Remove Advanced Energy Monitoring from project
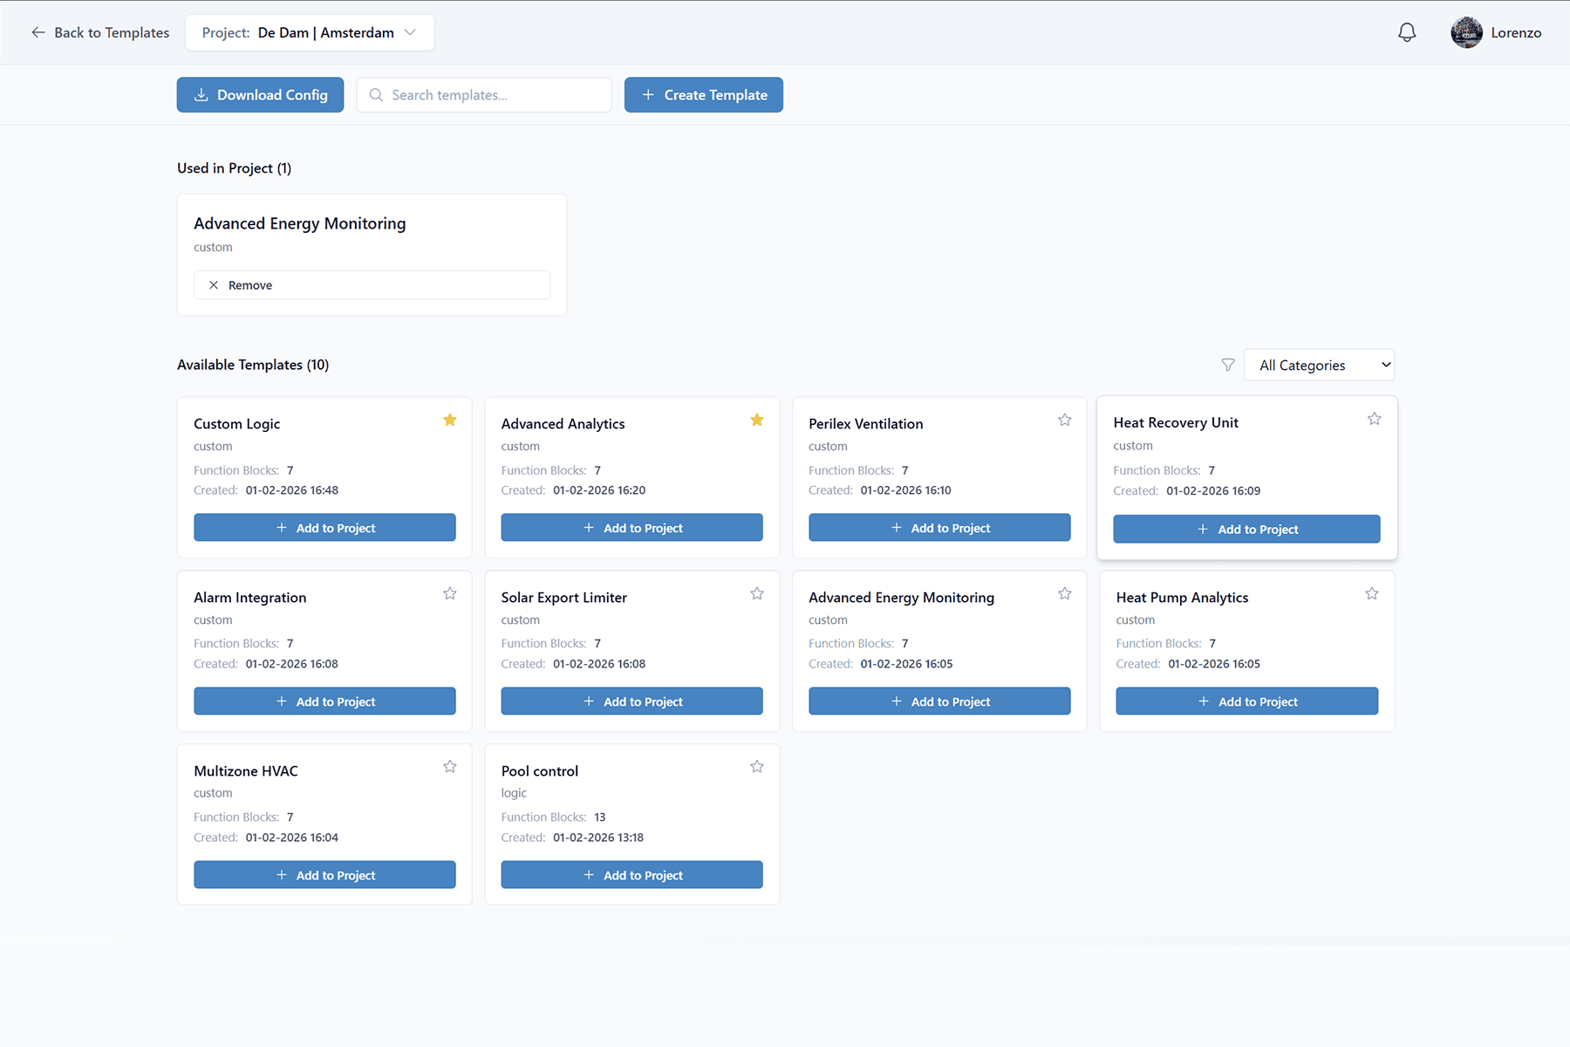The width and height of the screenshot is (1570, 1047). [372, 284]
